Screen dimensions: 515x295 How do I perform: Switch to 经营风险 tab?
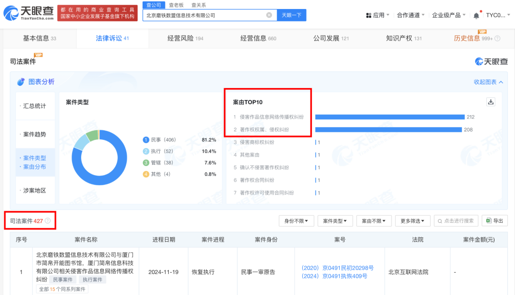point(185,39)
